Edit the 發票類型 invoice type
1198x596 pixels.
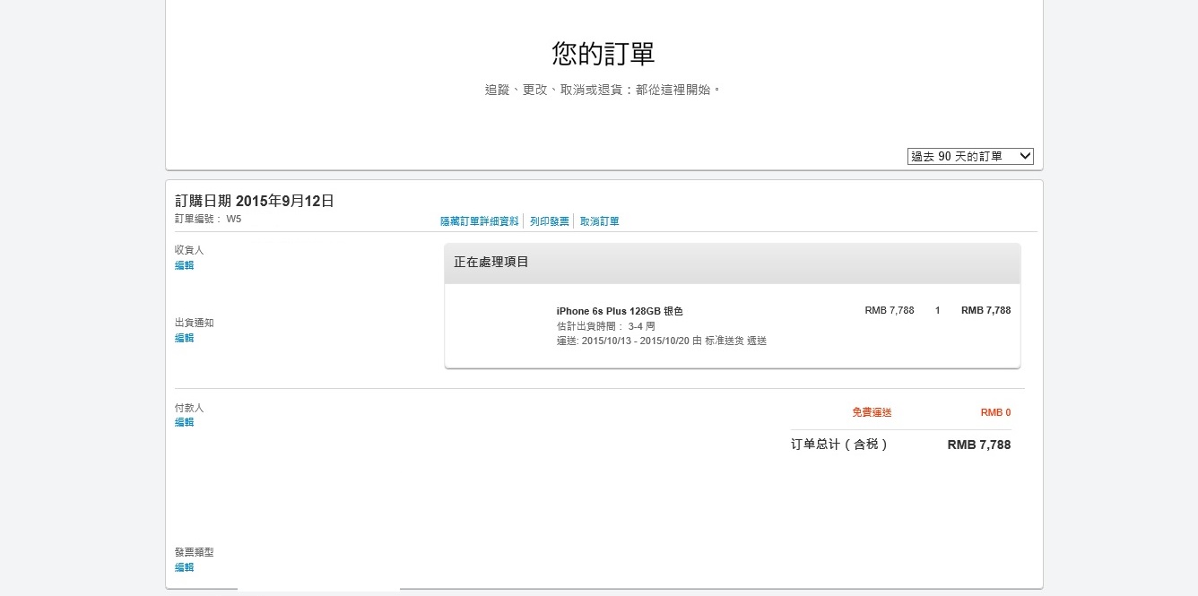184,567
